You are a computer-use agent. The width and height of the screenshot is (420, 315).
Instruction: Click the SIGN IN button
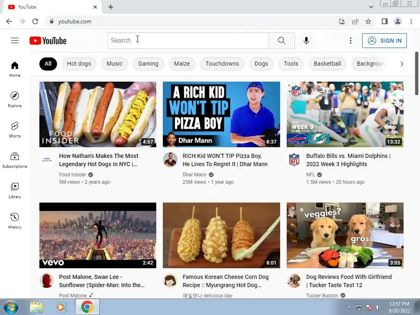(x=384, y=41)
